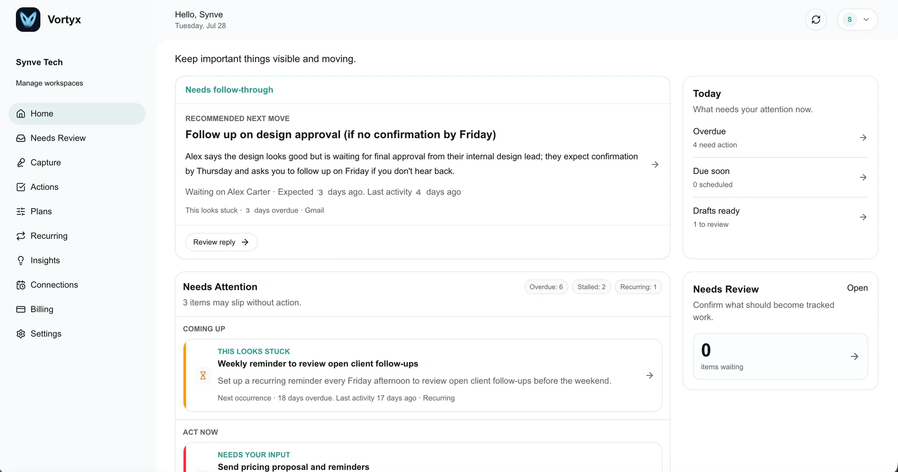Filter by the Overdue: 6 chip
This screenshot has height=472, width=898.
pos(546,287)
